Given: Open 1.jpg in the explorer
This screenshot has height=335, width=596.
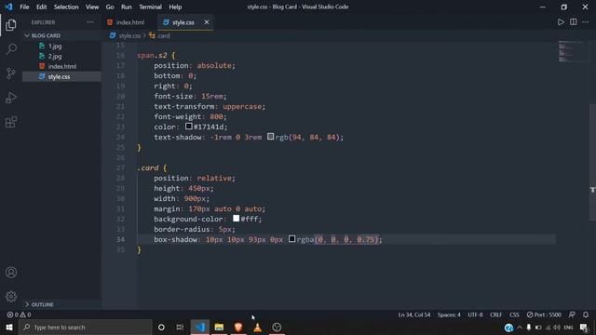Looking at the screenshot, I should 55,46.
